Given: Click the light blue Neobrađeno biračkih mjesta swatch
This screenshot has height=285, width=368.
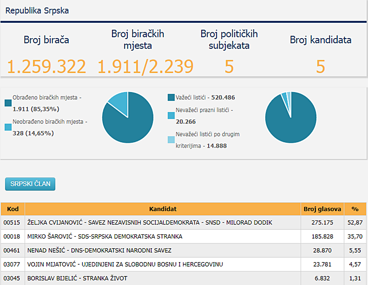Looking at the screenshot, I should 8,127.
